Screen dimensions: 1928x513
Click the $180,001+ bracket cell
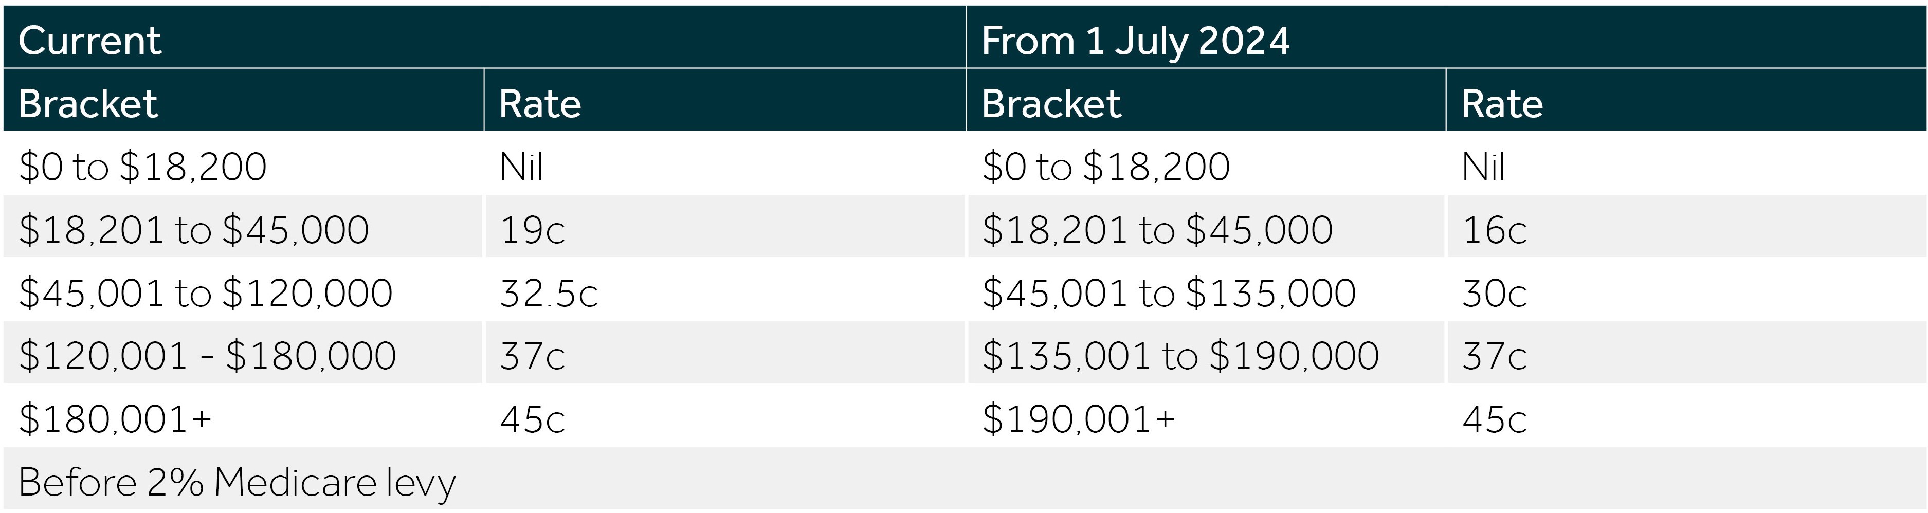pyautogui.click(x=243, y=416)
